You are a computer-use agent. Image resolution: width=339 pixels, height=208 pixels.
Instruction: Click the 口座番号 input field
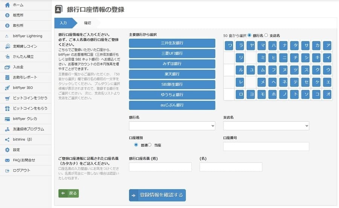click(x=266, y=146)
